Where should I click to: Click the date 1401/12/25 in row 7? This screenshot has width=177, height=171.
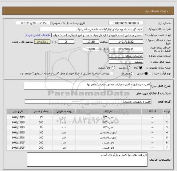pos(18,148)
